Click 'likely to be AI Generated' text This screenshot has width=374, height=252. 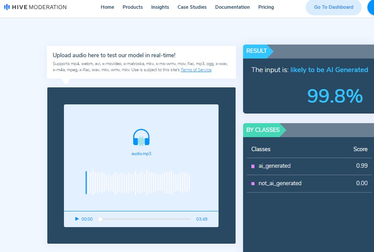[329, 70]
